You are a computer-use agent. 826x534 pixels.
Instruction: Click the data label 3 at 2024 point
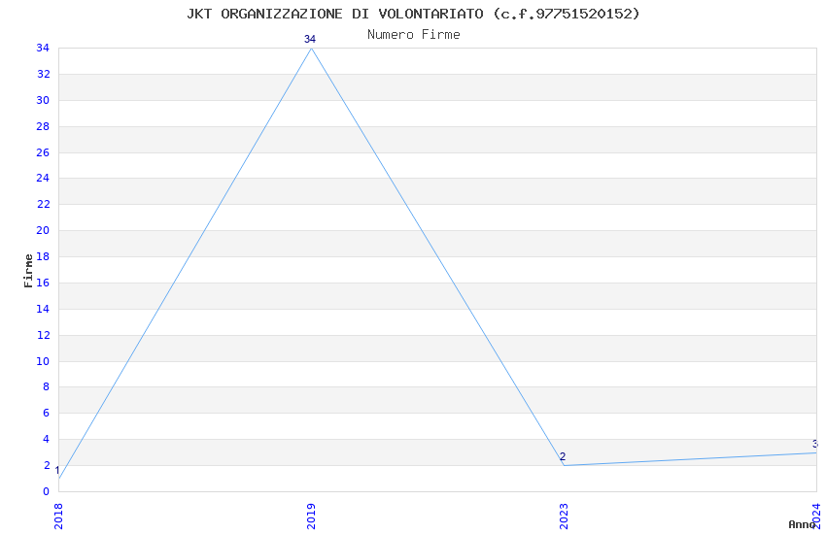[815, 444]
